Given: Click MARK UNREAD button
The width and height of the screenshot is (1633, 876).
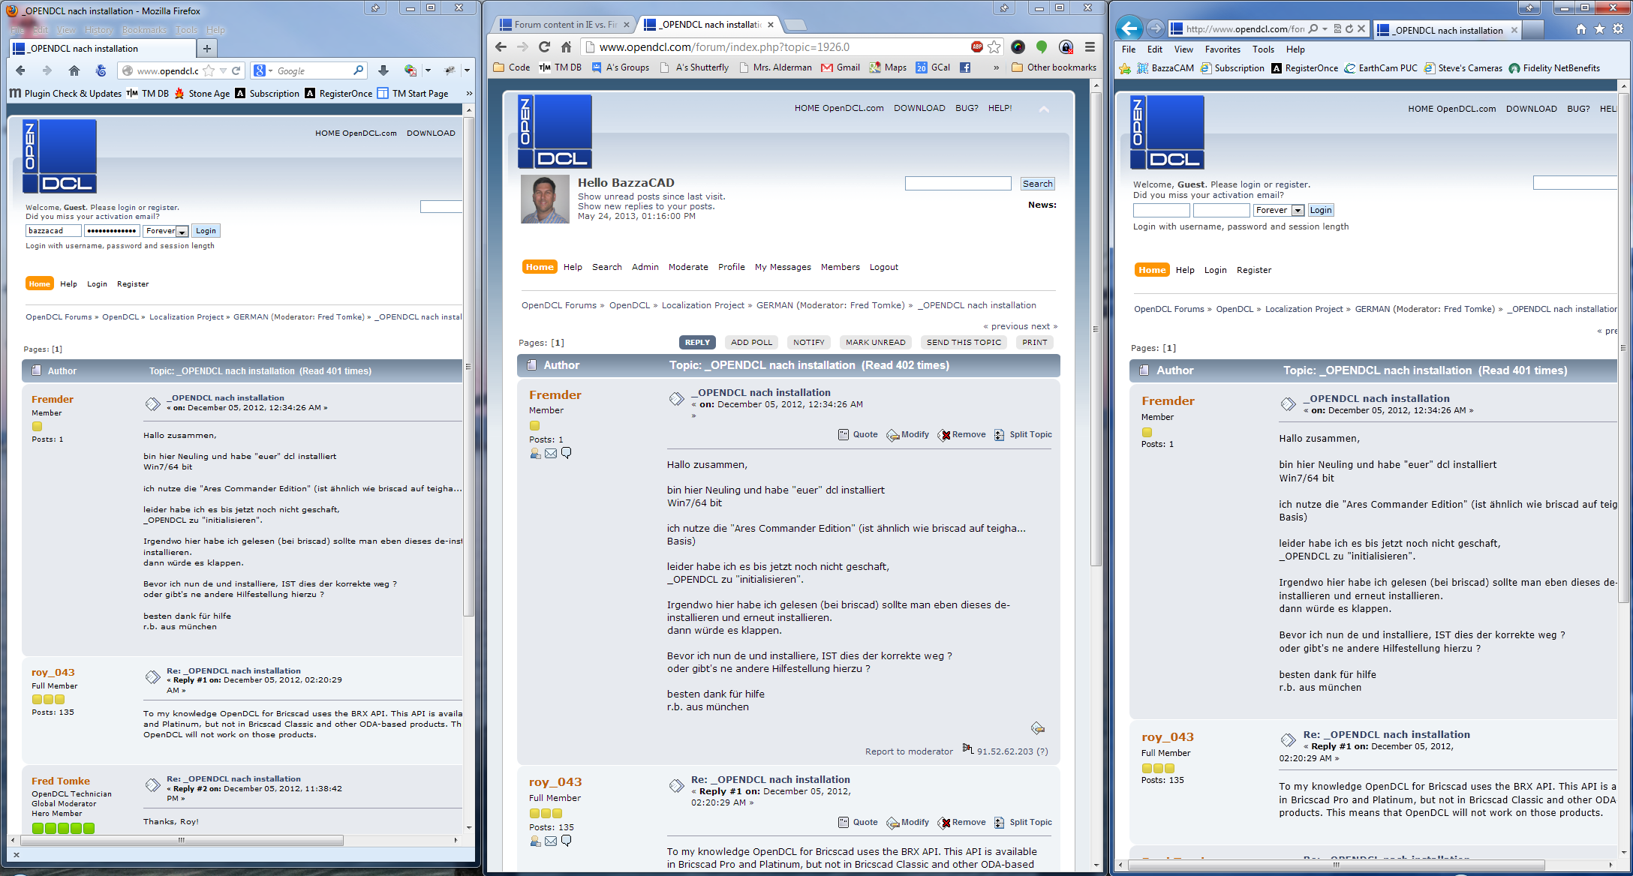Looking at the screenshot, I should (875, 342).
